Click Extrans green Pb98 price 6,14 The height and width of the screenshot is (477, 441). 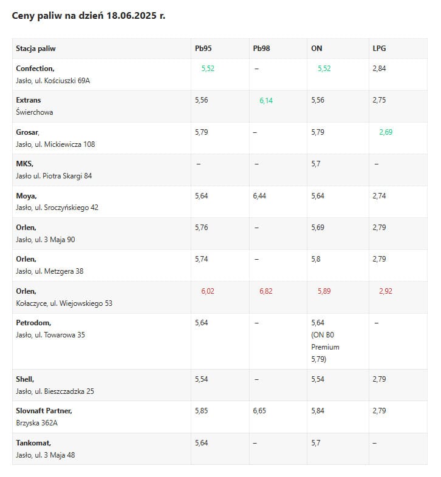click(266, 101)
